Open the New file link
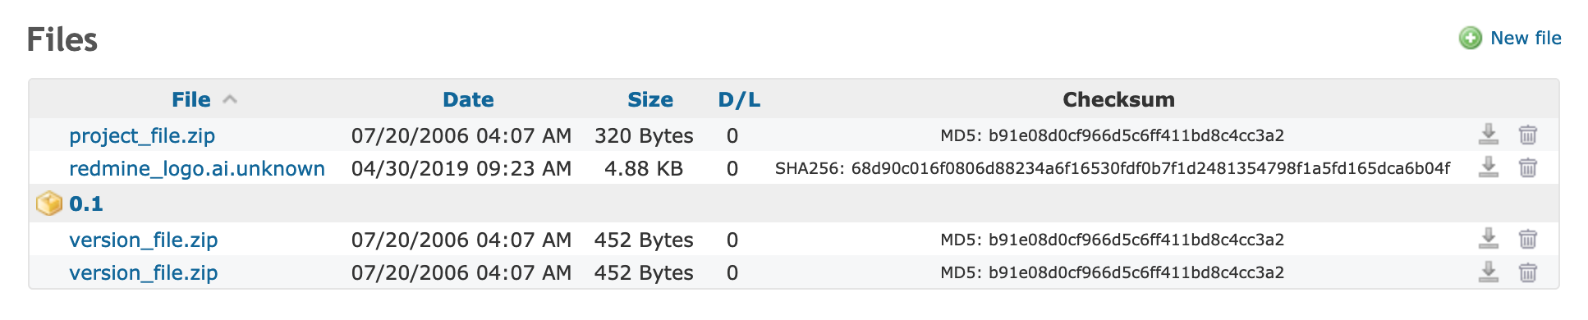 pos(1526,39)
